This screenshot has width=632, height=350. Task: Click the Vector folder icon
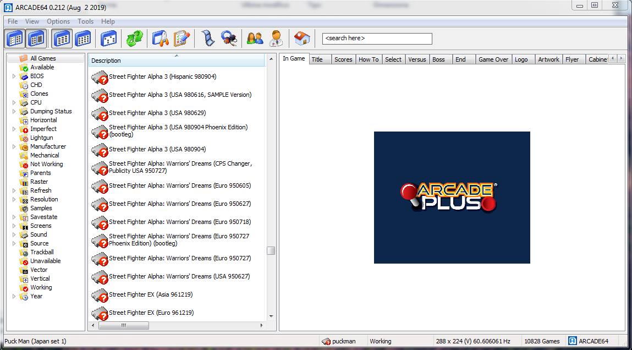tap(24, 270)
